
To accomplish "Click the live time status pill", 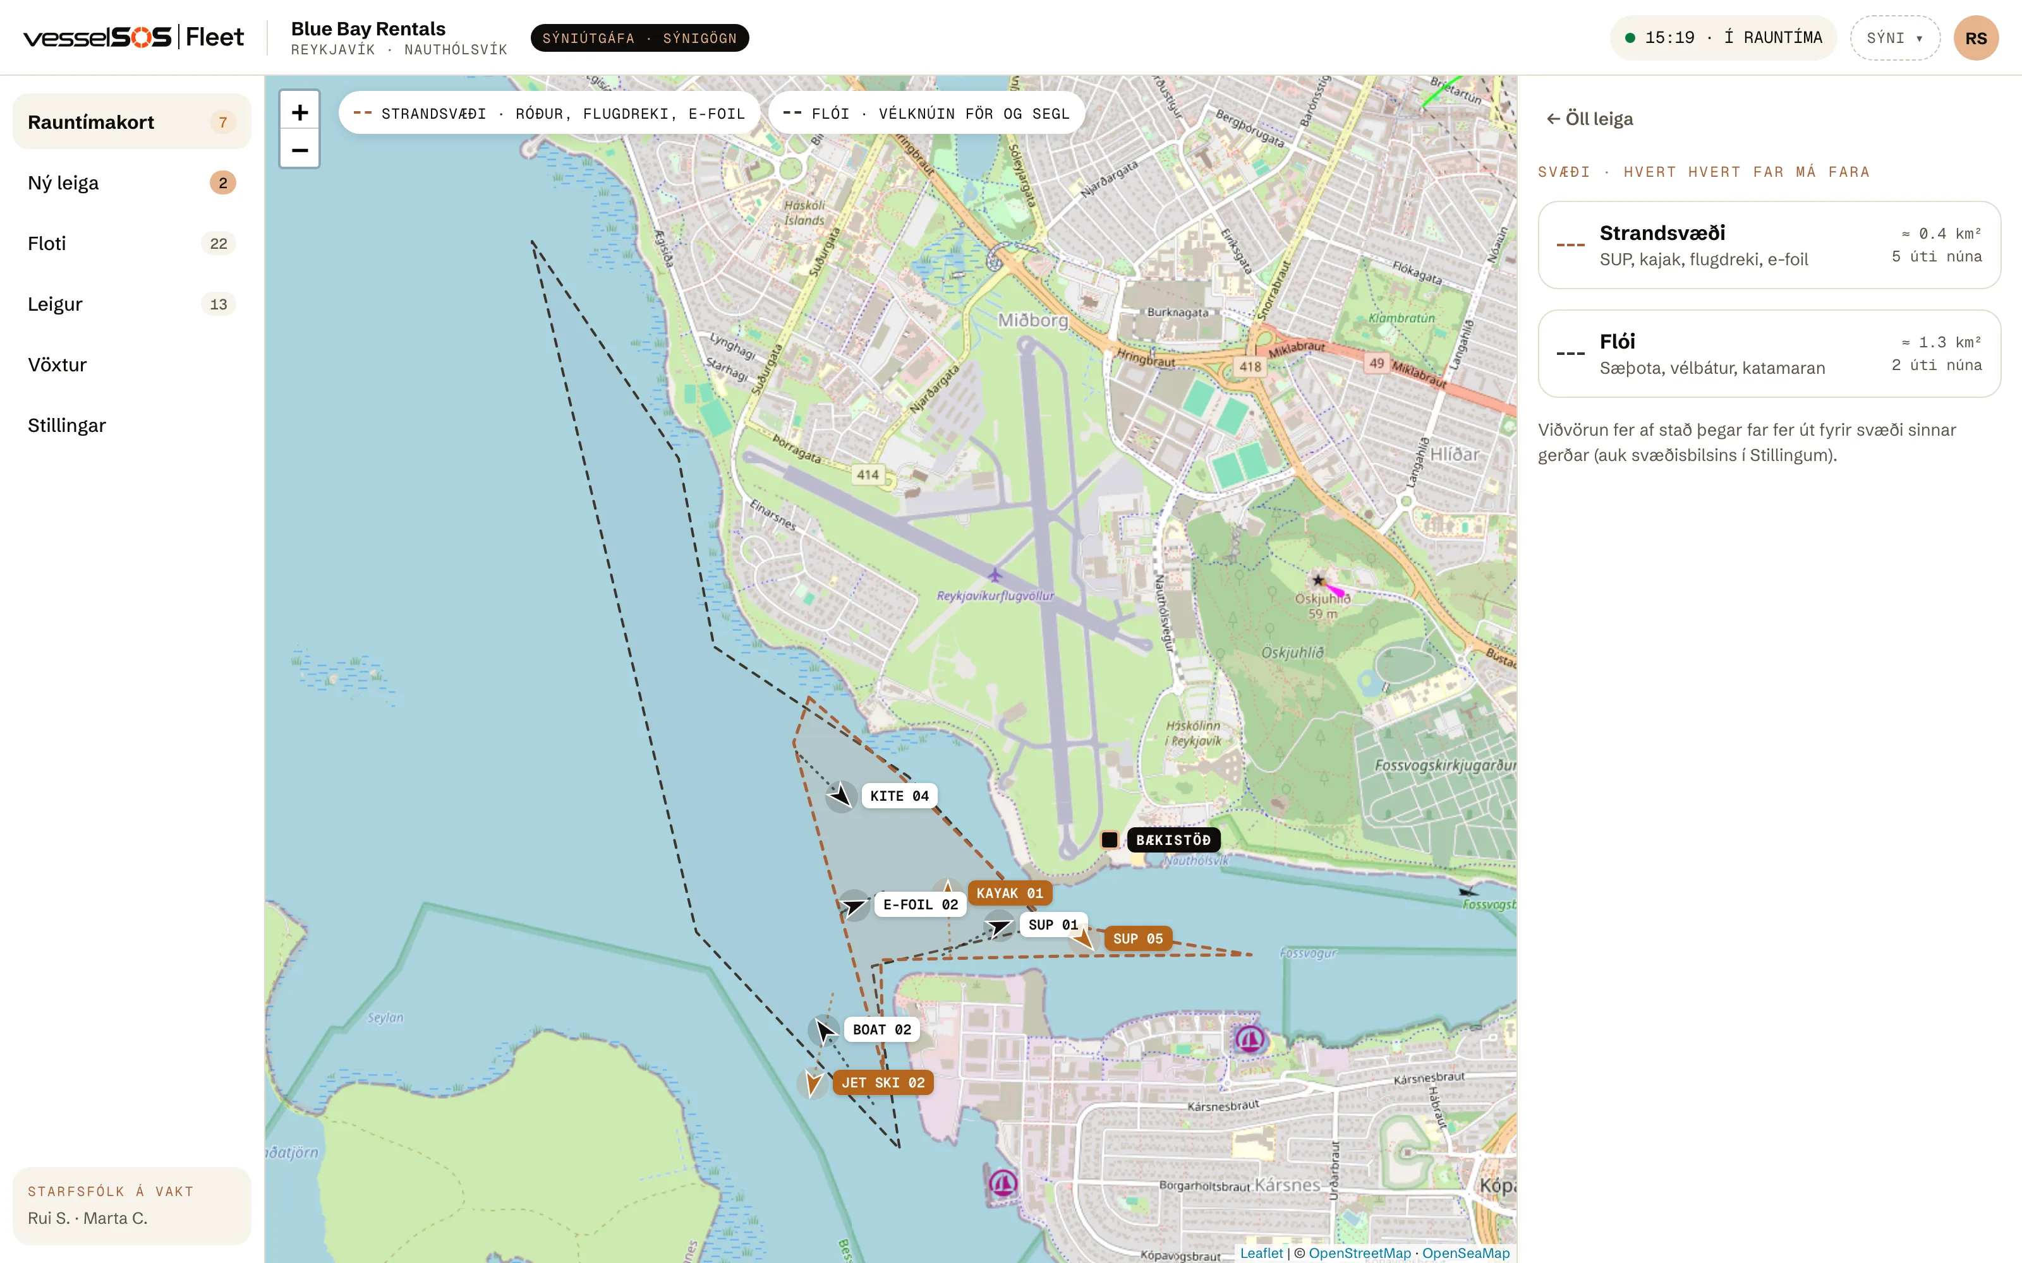I will point(1723,38).
